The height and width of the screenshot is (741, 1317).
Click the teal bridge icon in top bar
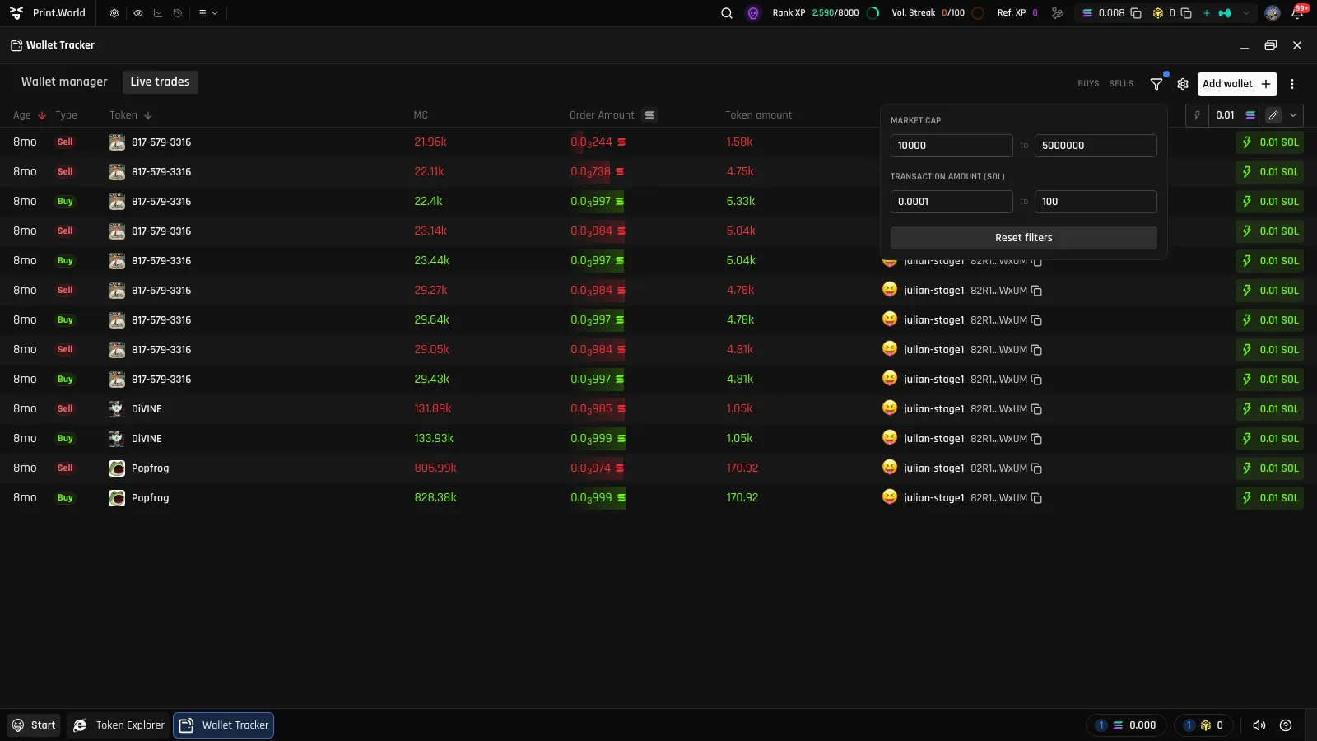(x=1225, y=13)
